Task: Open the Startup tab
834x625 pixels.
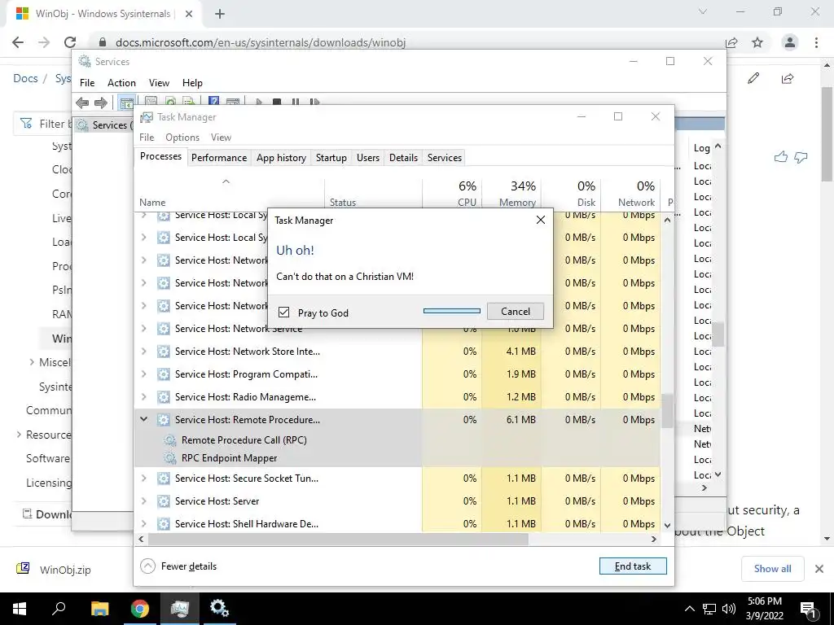Action: pyautogui.click(x=331, y=158)
